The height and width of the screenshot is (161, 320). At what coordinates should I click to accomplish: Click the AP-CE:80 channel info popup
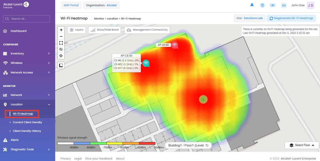click(126, 63)
